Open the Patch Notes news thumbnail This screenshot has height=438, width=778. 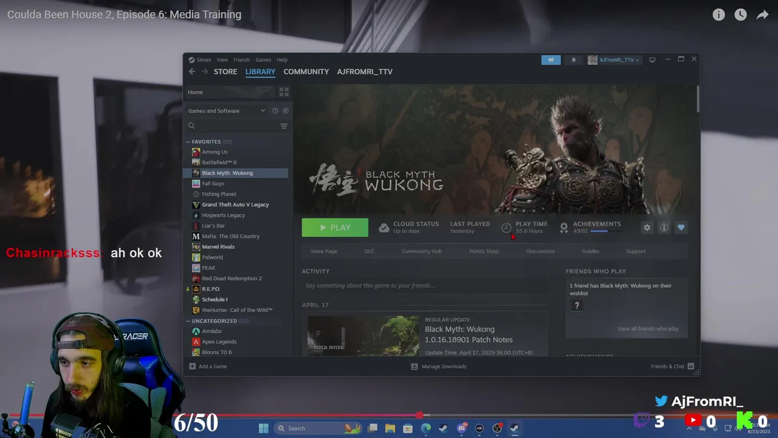click(x=363, y=335)
